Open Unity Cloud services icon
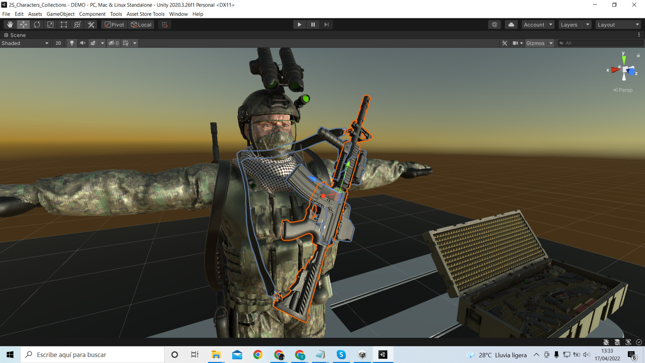 511,24
